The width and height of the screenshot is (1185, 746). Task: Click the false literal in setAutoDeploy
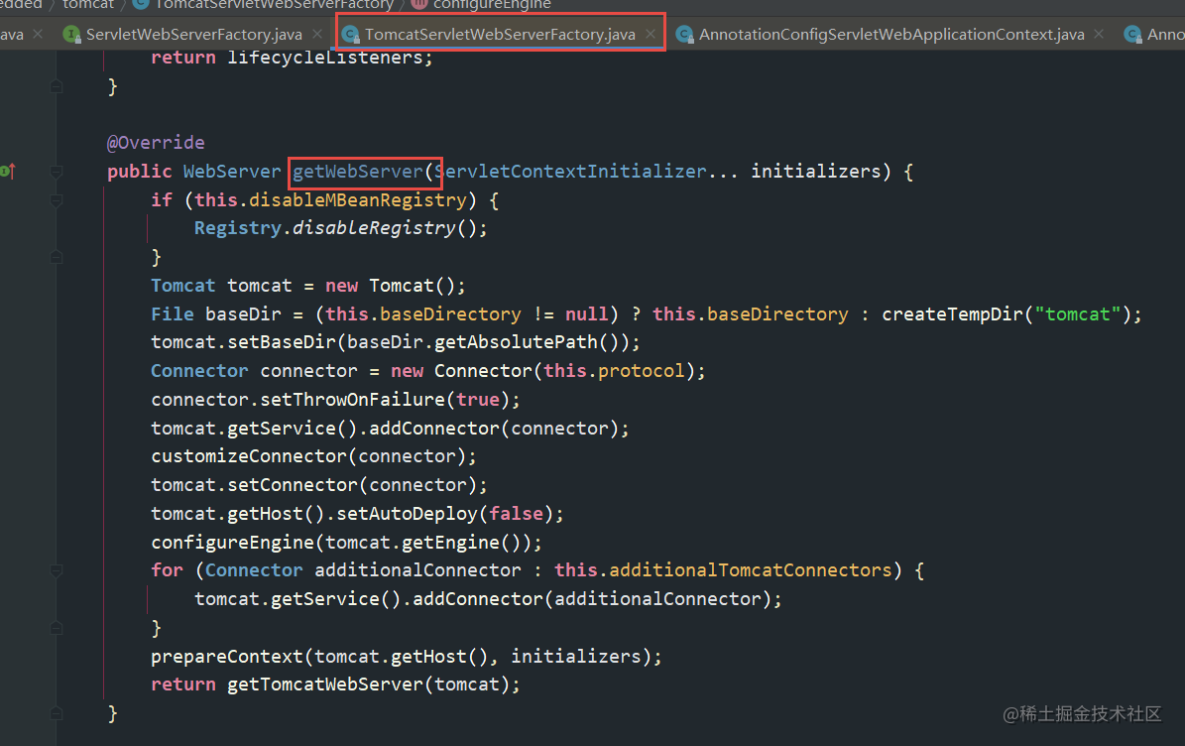[517, 514]
